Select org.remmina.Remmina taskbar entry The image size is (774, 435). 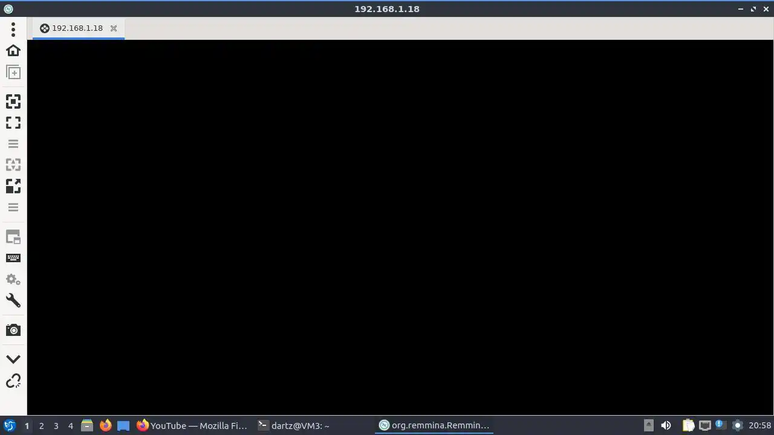point(434,425)
